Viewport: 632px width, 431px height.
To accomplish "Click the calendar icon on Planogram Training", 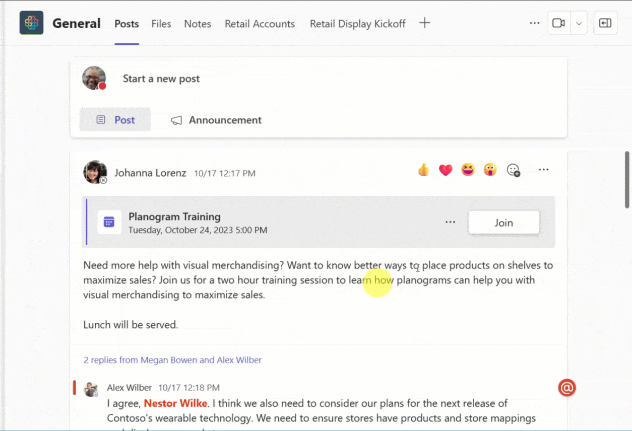I will coord(109,222).
